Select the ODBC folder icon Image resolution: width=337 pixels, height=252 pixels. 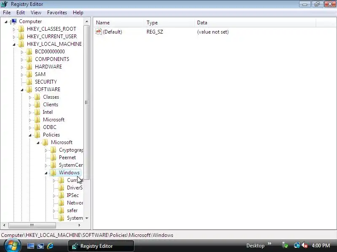pos(37,127)
